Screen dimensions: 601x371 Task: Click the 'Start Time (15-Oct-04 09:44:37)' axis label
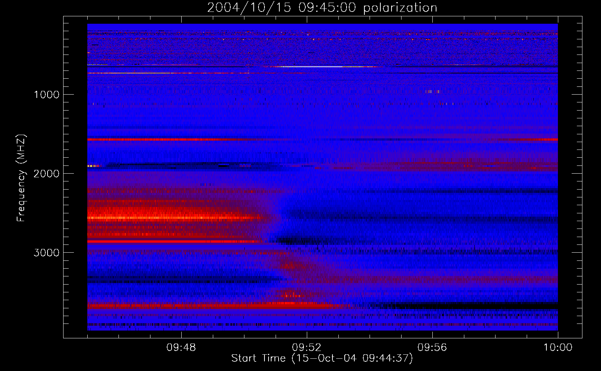click(322, 358)
